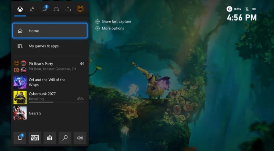
Task: Open notifications bell
Action: (20, 138)
